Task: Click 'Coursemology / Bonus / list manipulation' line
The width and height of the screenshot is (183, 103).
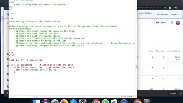Action: pyautogui.click(x=35, y=21)
